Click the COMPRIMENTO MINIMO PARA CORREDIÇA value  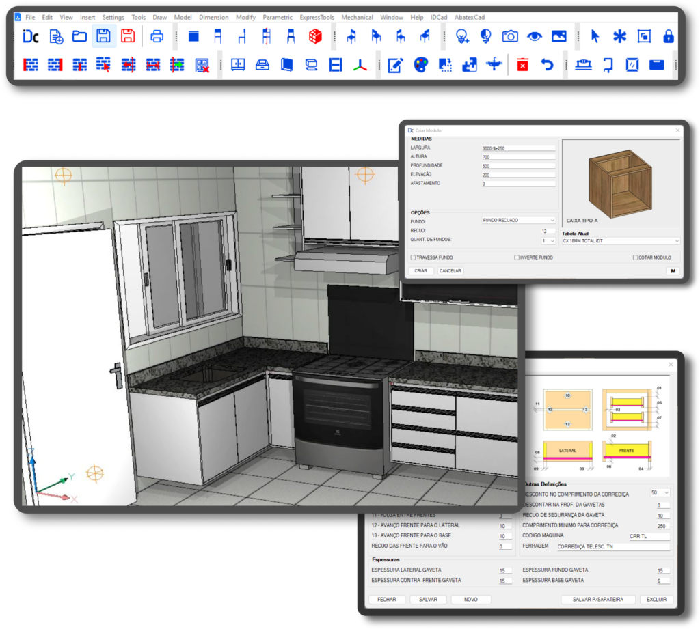(x=663, y=526)
